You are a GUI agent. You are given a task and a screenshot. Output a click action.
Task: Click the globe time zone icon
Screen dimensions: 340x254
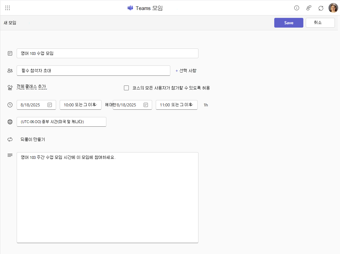[x=10, y=122]
